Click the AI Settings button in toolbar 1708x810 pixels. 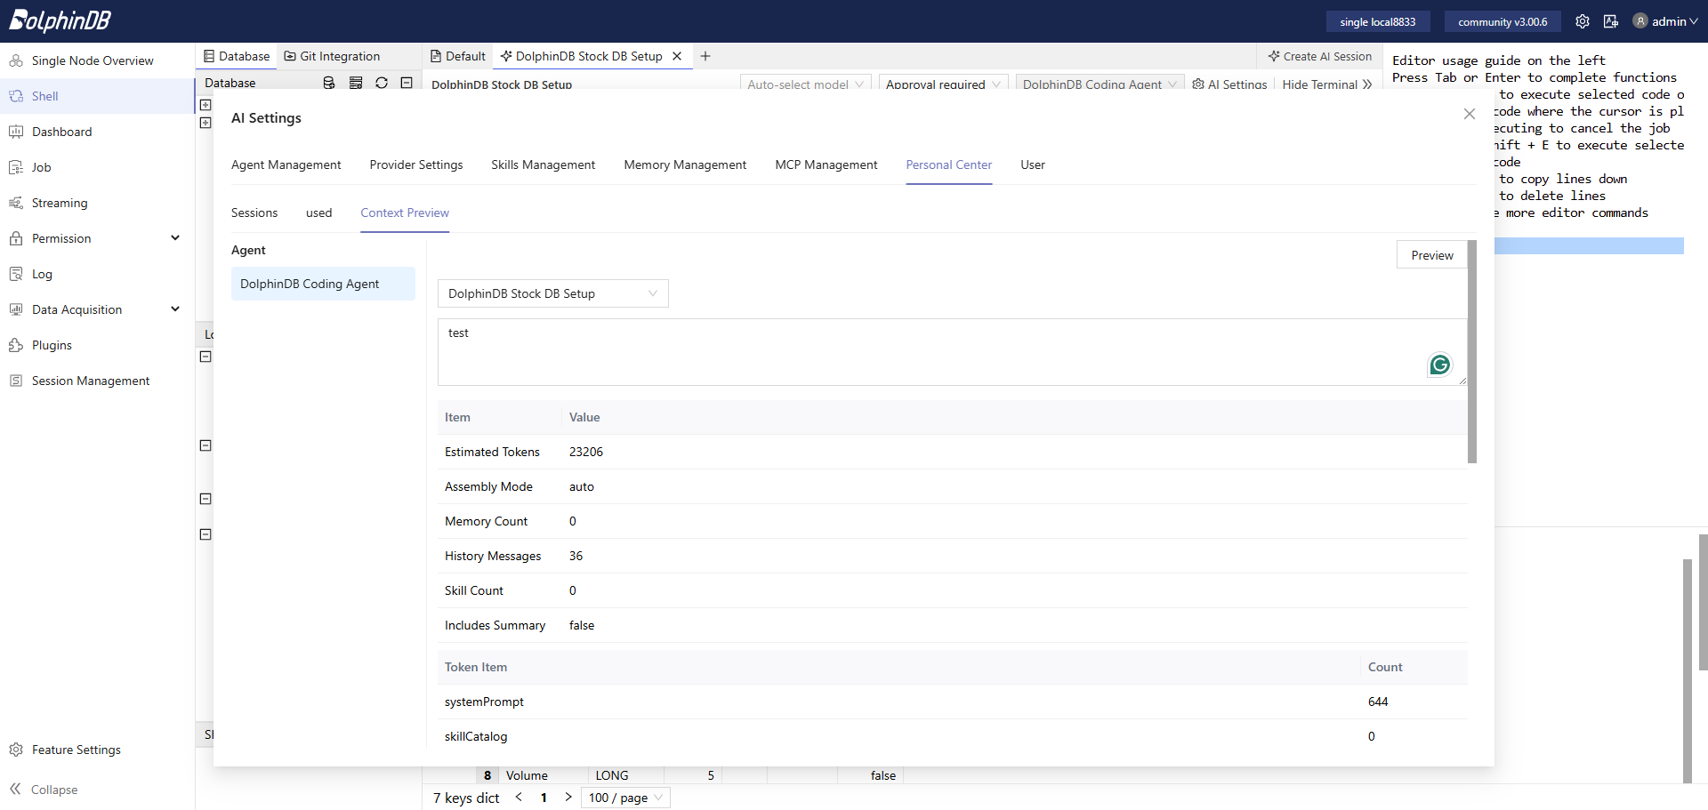[x=1229, y=84]
